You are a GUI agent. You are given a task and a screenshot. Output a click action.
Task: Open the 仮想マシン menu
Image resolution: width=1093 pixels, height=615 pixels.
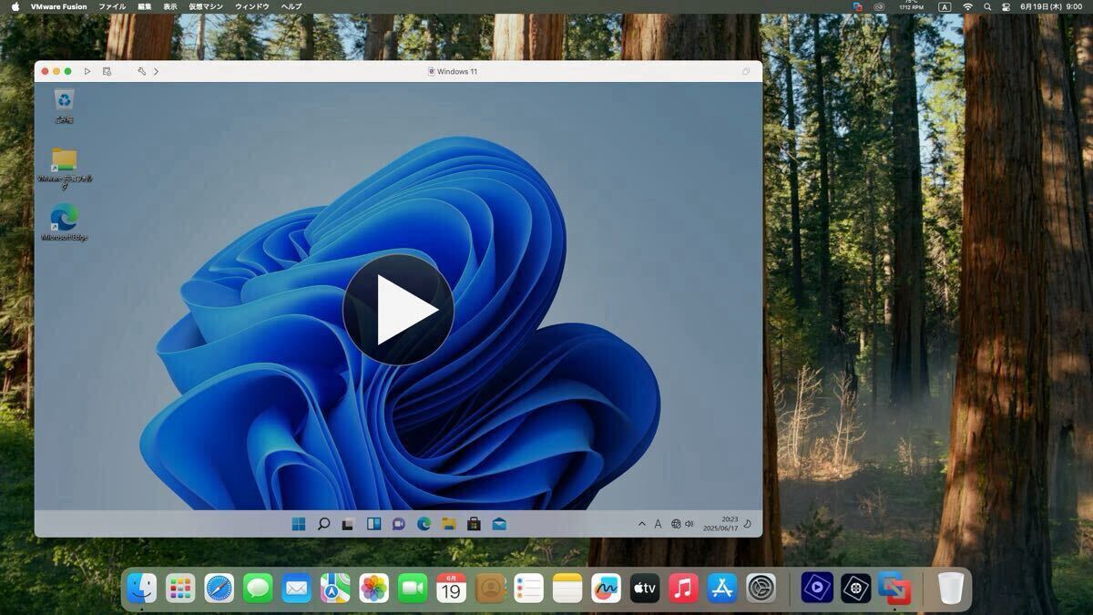pyautogui.click(x=206, y=6)
